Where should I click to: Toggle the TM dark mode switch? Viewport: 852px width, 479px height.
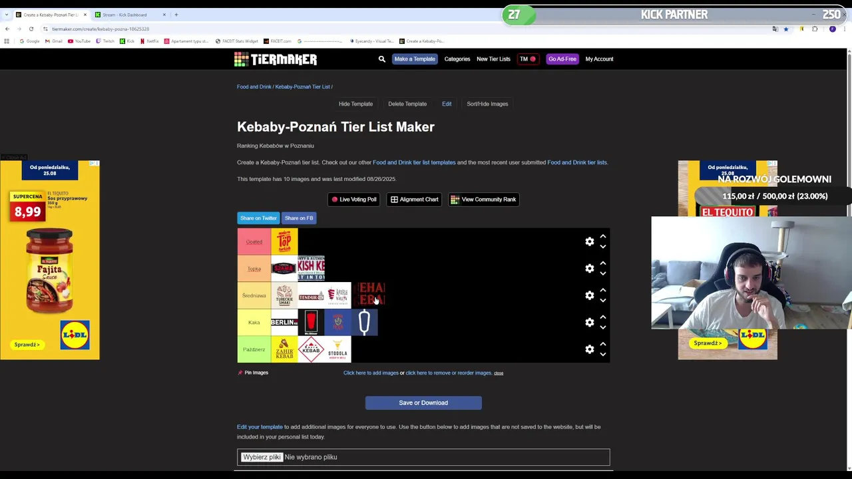click(x=528, y=59)
